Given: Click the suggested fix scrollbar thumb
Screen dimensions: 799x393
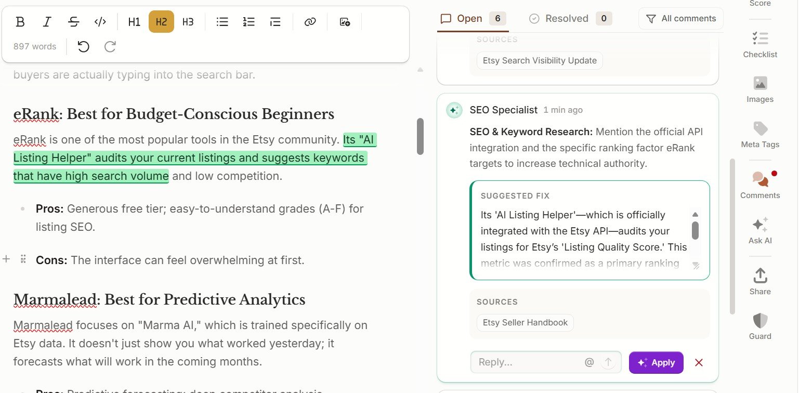Looking at the screenshot, I should pyautogui.click(x=695, y=230).
